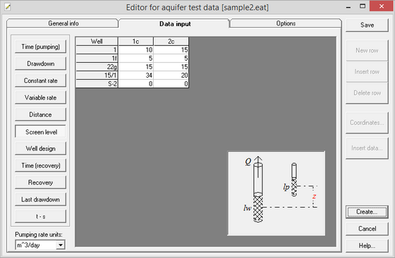Open the Well design page
395x258 pixels.
coord(40,148)
